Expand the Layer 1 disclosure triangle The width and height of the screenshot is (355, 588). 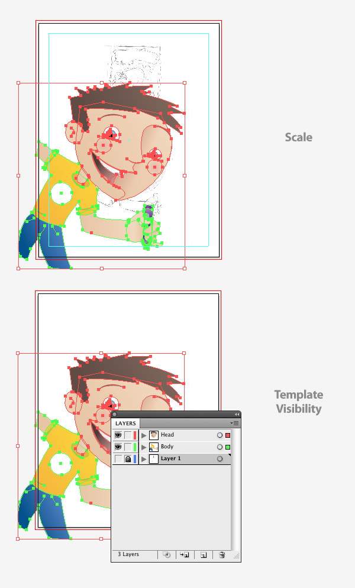coord(144,458)
